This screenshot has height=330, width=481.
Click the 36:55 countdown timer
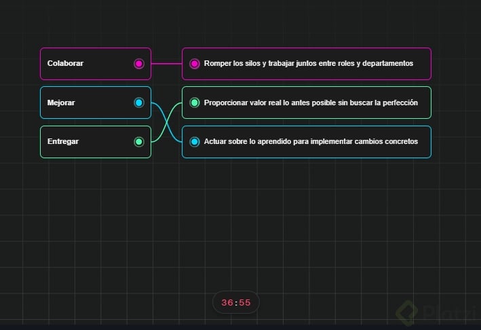[x=236, y=302]
